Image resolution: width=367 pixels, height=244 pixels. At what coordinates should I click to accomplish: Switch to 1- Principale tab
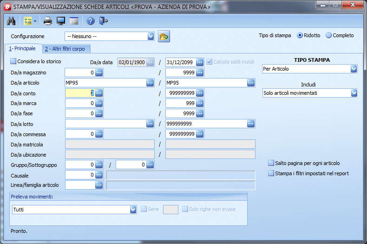22,48
